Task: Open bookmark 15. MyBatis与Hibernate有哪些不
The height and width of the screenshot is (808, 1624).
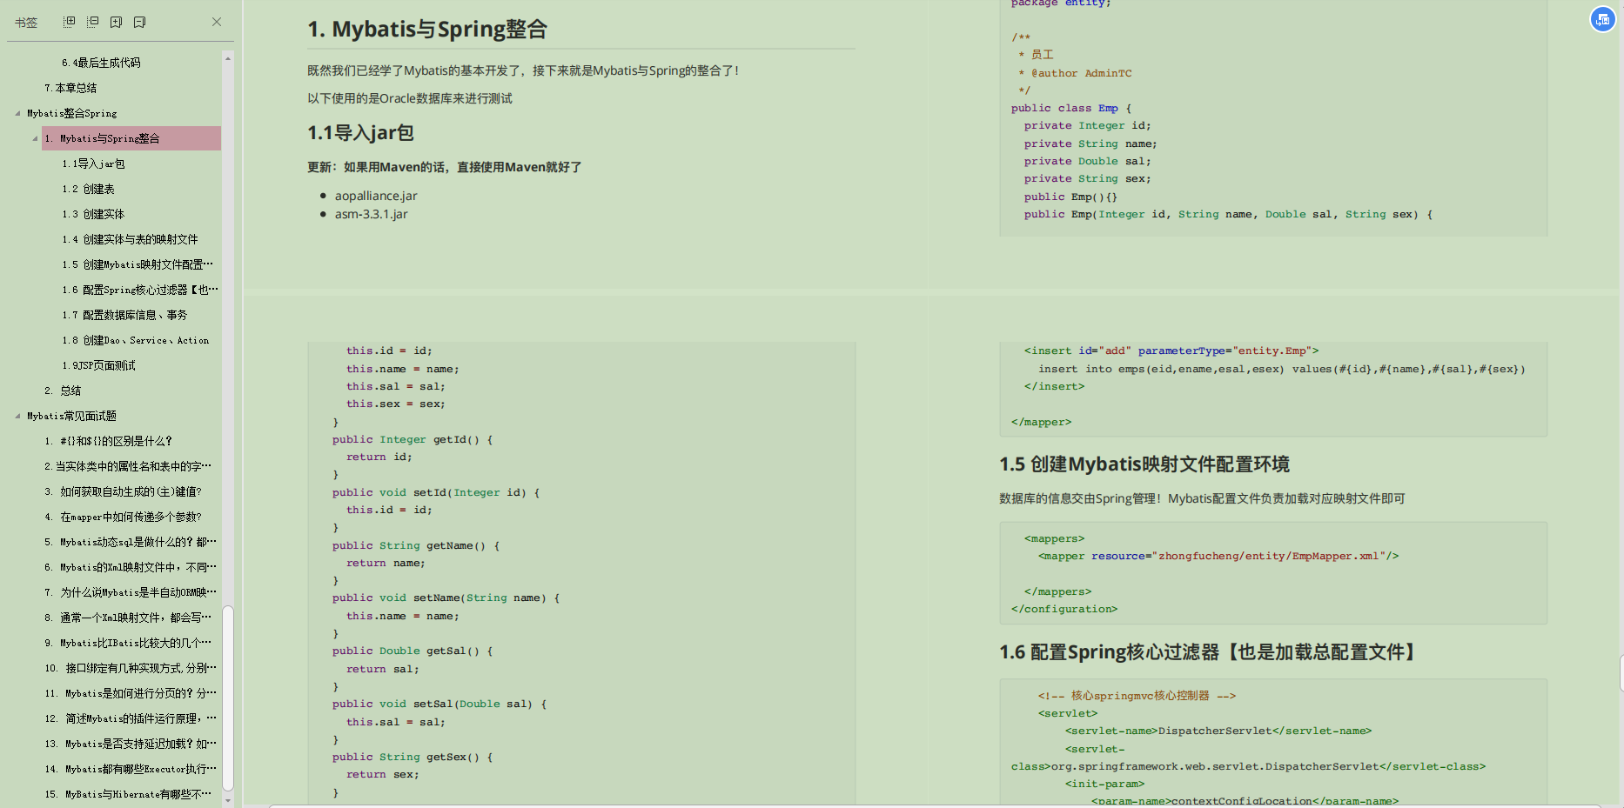Action: [128, 794]
